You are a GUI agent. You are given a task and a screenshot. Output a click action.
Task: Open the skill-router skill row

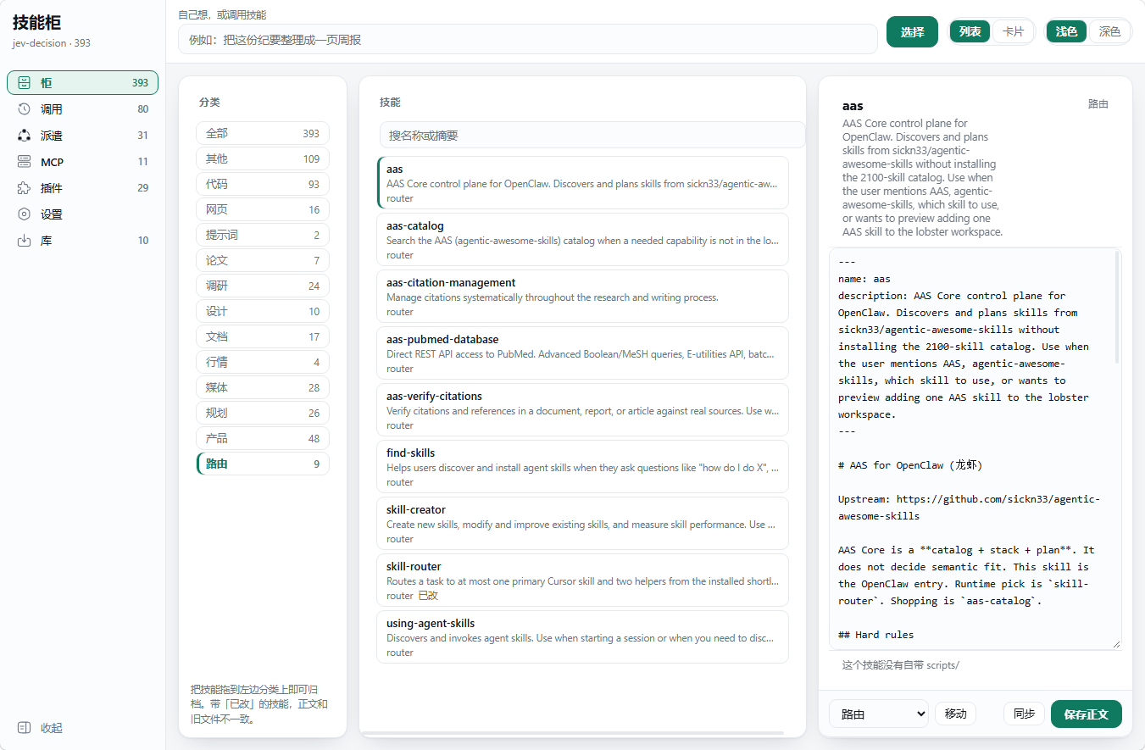582,581
